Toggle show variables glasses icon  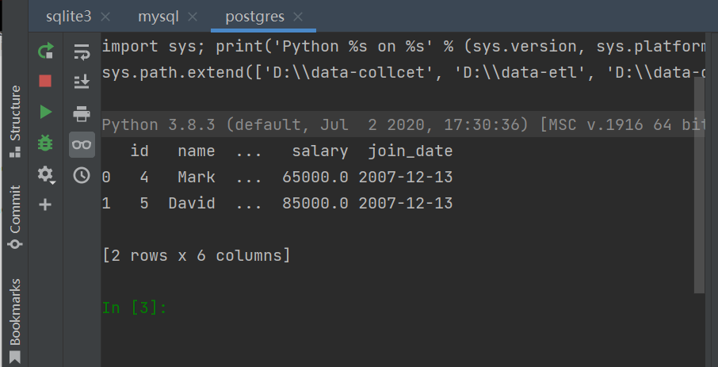[x=82, y=144]
